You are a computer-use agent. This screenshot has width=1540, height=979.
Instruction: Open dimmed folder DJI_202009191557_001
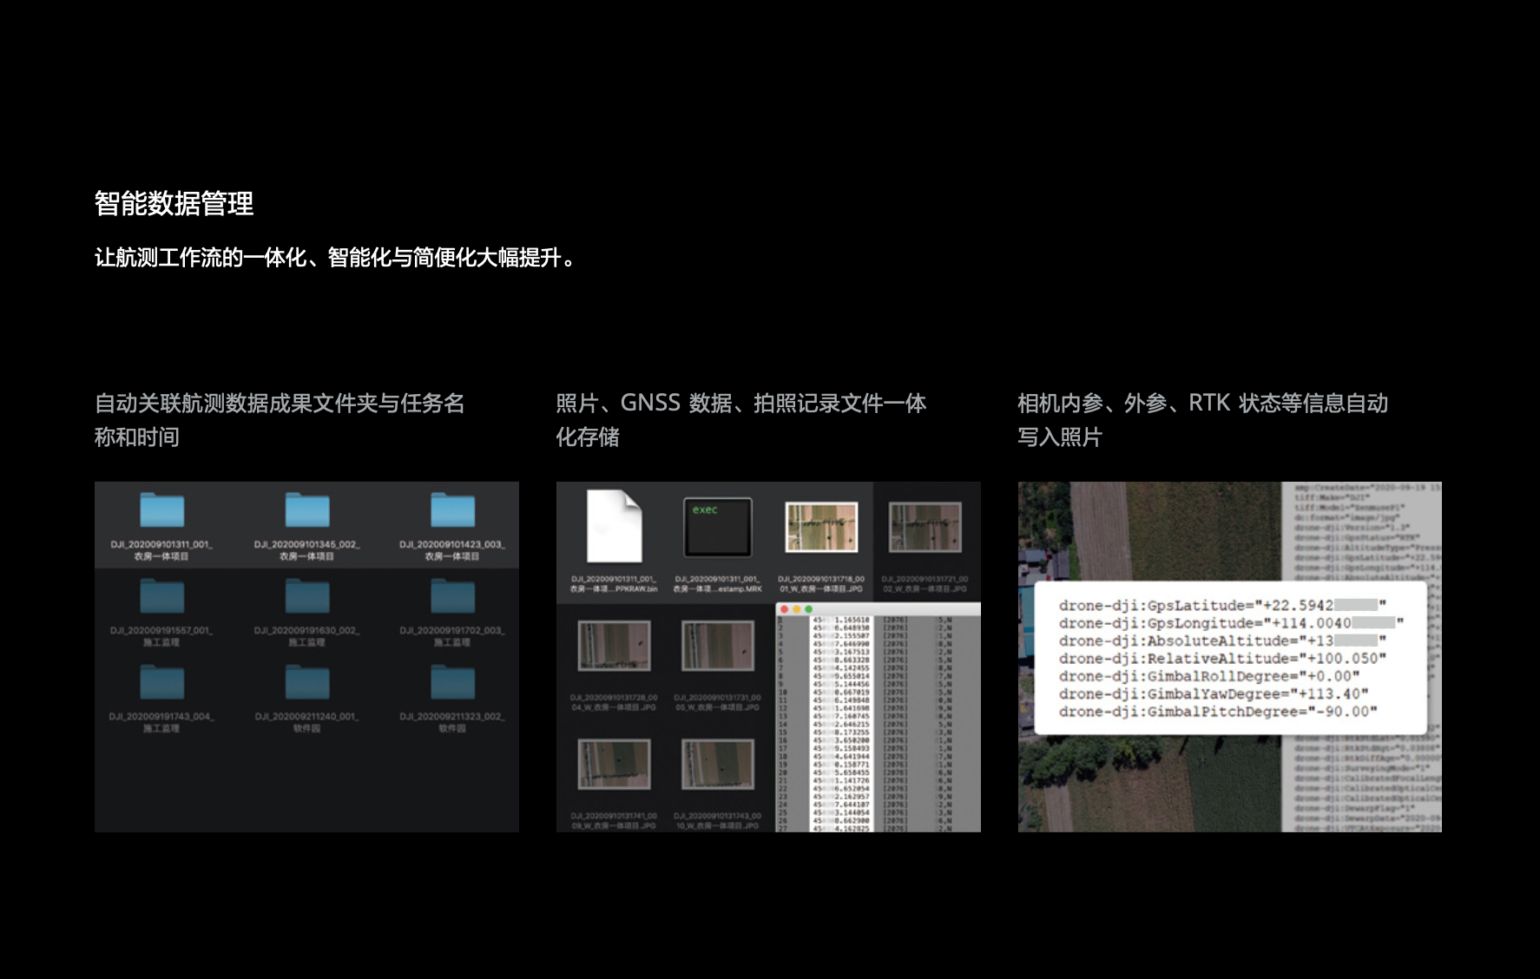click(161, 597)
